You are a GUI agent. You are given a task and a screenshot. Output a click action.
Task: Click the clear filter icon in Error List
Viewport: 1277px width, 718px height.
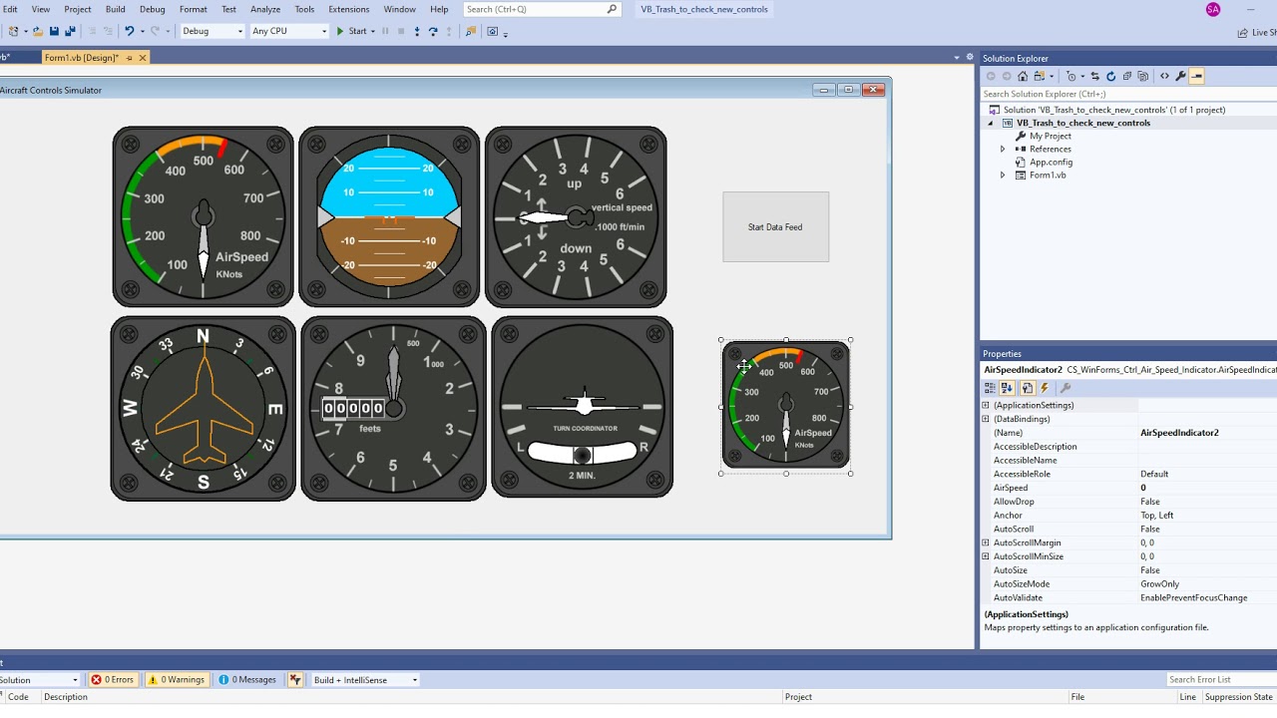[x=295, y=679]
